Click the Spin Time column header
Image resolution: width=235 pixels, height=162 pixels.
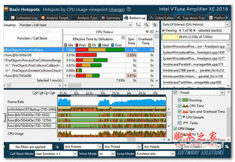[131, 41]
